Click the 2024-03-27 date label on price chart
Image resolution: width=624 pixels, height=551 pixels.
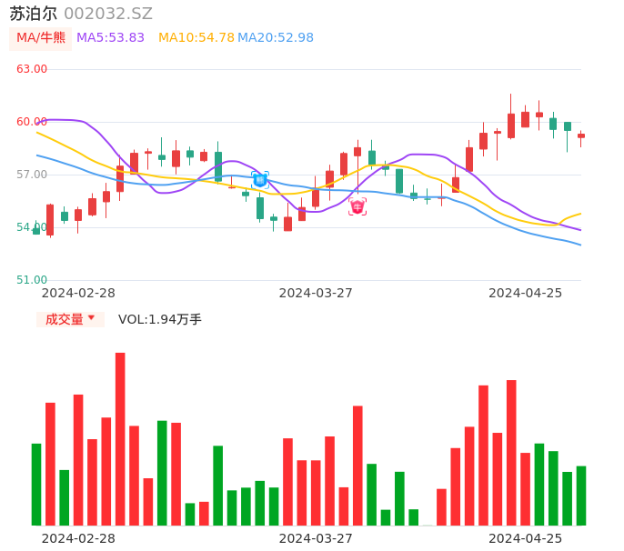pos(315,293)
